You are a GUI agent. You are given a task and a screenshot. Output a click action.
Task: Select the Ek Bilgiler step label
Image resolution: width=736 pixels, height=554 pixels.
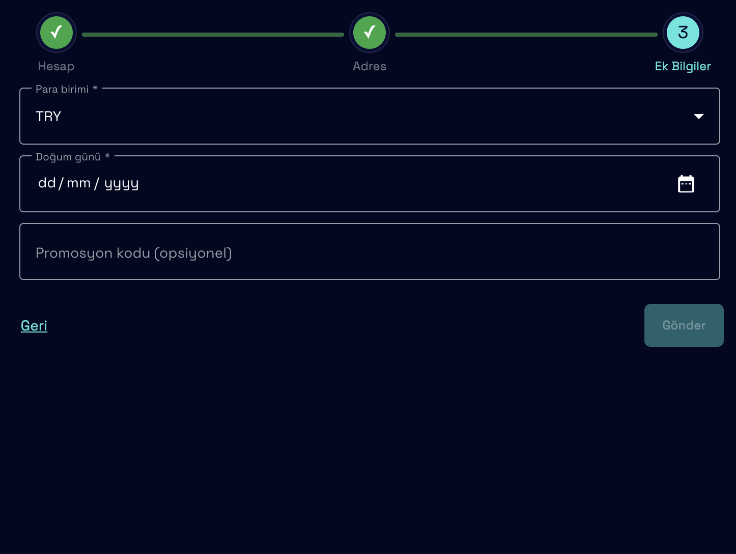pyautogui.click(x=683, y=66)
